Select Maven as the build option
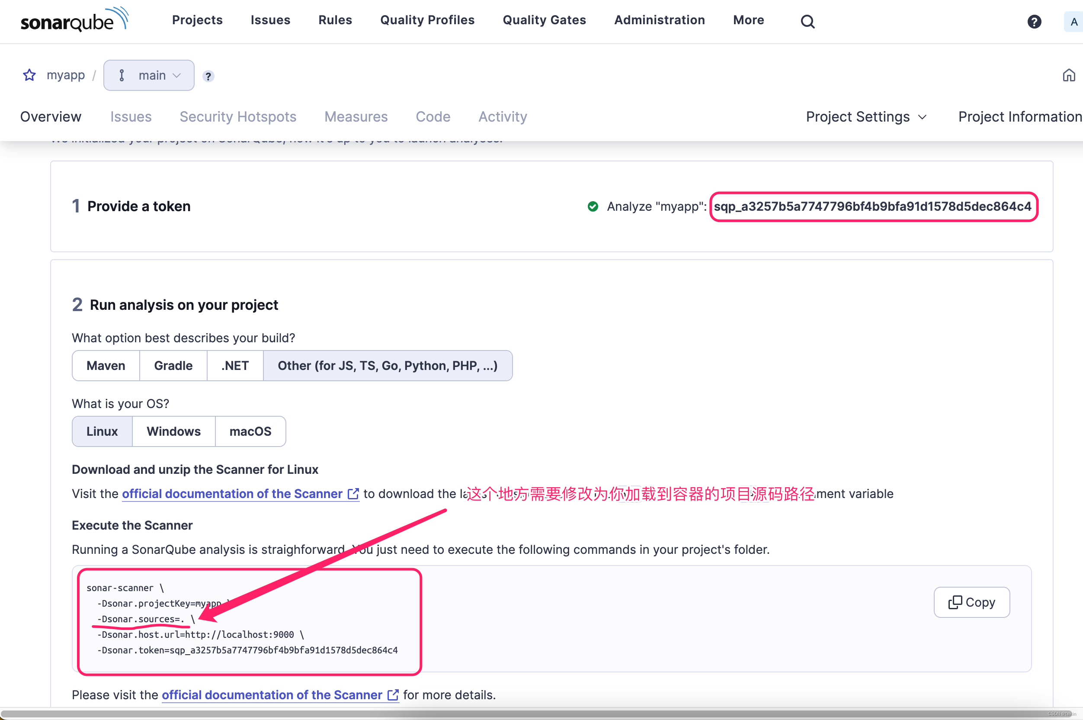 [x=105, y=366]
